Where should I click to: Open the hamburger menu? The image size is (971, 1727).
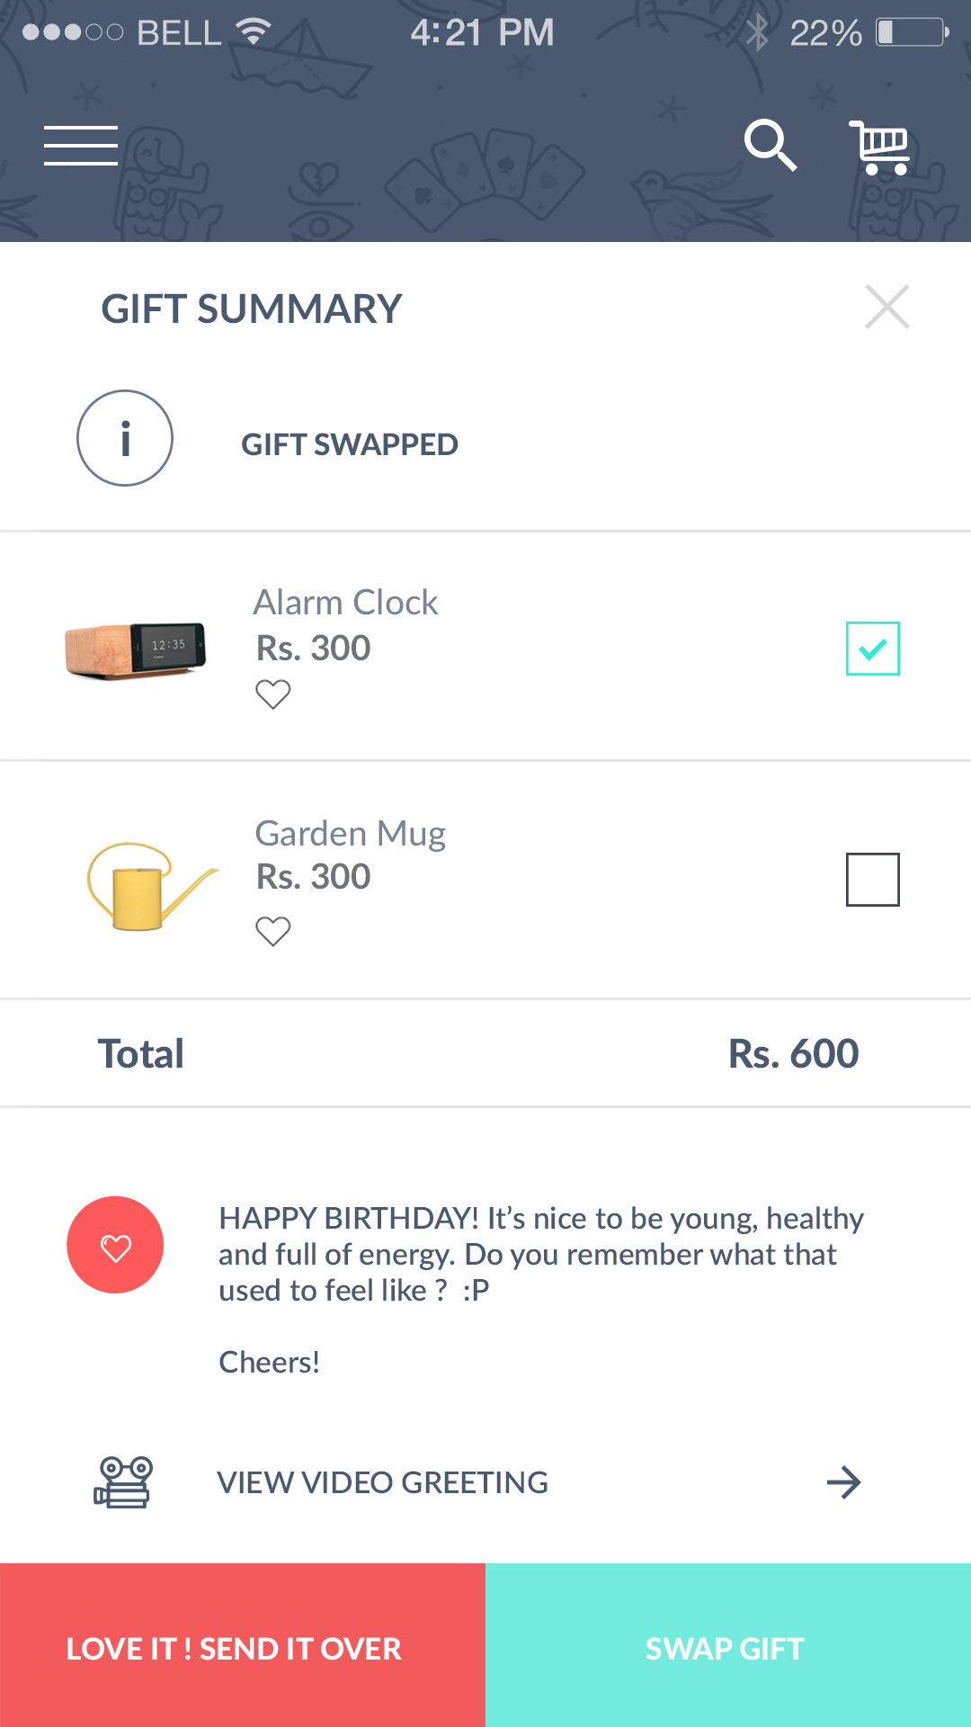tap(81, 146)
